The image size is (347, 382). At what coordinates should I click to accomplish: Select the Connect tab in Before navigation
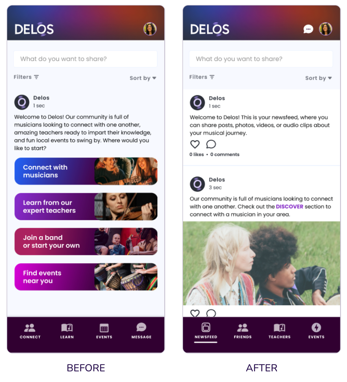tap(30, 331)
